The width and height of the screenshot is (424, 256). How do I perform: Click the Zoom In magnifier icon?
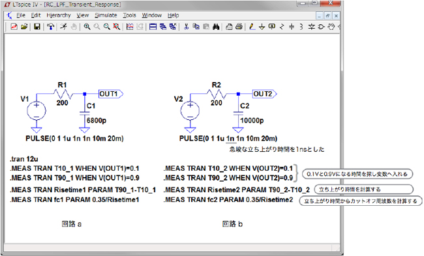click(87, 27)
